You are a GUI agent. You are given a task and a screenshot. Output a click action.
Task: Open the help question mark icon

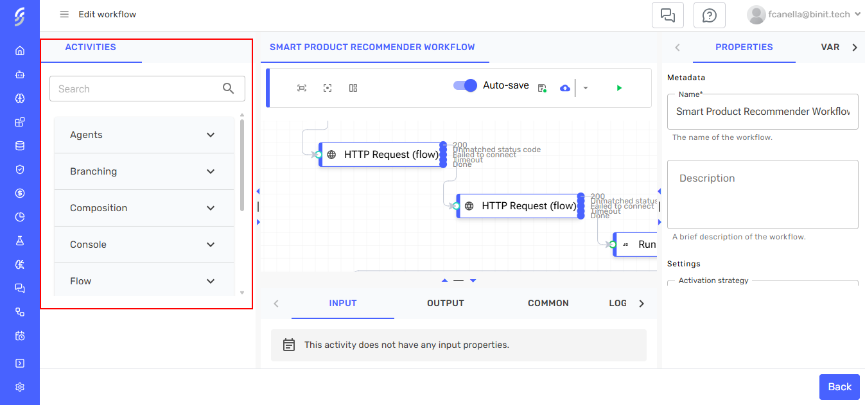709,15
